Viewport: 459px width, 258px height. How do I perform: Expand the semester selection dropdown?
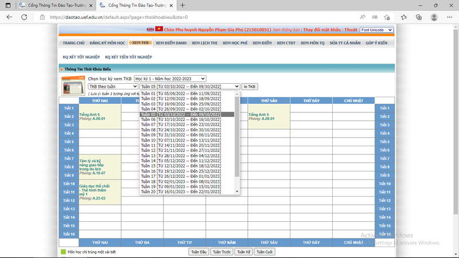(x=169, y=78)
